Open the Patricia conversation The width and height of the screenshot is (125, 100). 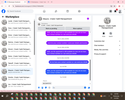(17, 43)
